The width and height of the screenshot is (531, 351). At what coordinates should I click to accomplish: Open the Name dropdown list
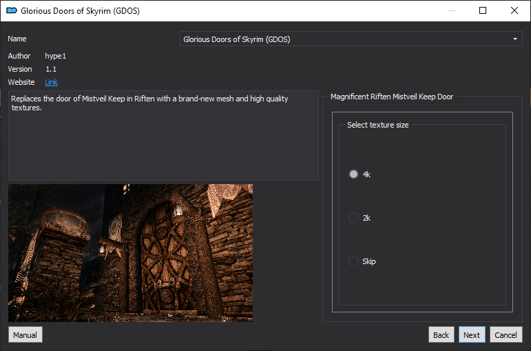pyautogui.click(x=351, y=39)
